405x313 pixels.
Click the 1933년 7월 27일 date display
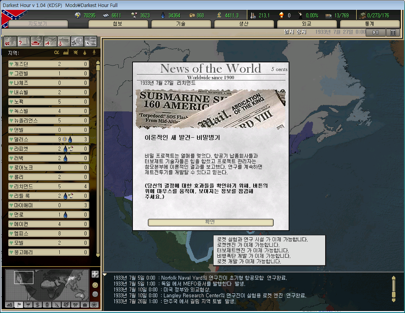[341, 32]
